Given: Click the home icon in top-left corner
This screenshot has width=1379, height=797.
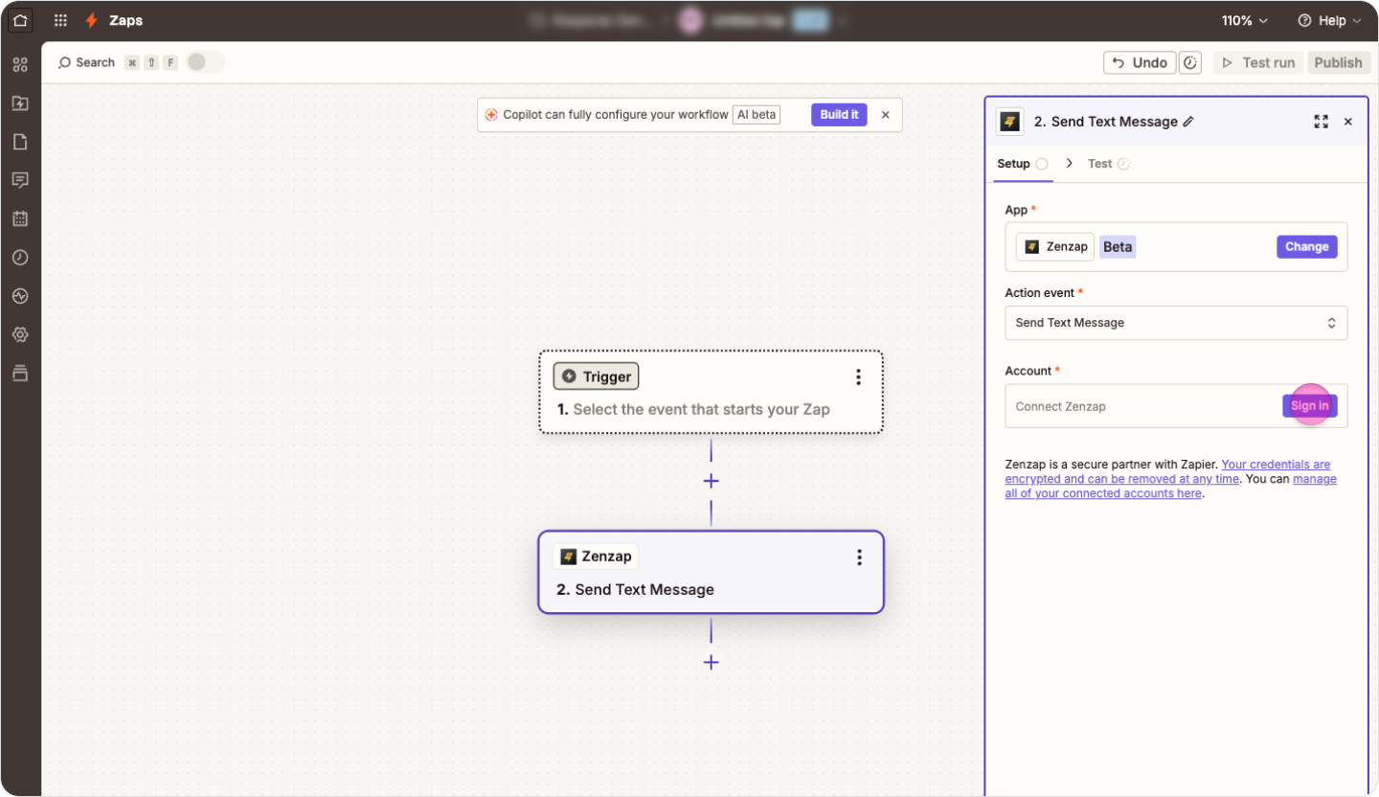Looking at the screenshot, I should pyautogui.click(x=20, y=20).
